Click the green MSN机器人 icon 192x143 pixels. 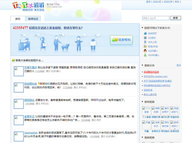point(145,55)
